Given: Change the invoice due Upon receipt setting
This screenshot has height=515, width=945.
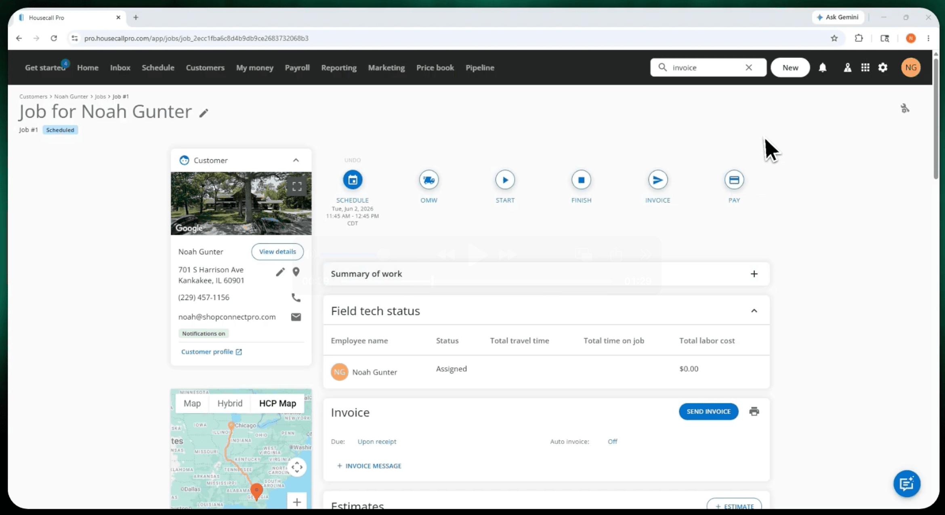Looking at the screenshot, I should coord(377,441).
